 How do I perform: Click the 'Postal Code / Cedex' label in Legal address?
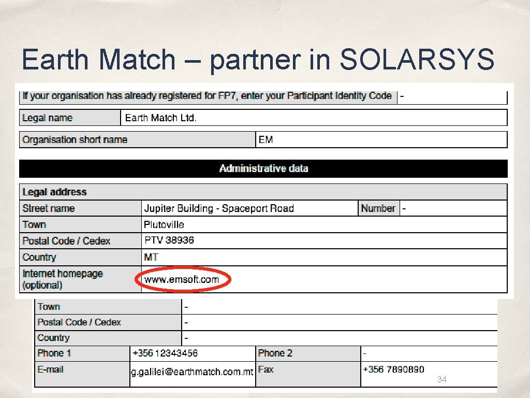pyautogui.click(x=66, y=240)
